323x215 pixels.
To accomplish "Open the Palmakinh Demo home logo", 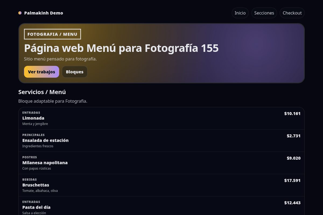I will 44,13.
